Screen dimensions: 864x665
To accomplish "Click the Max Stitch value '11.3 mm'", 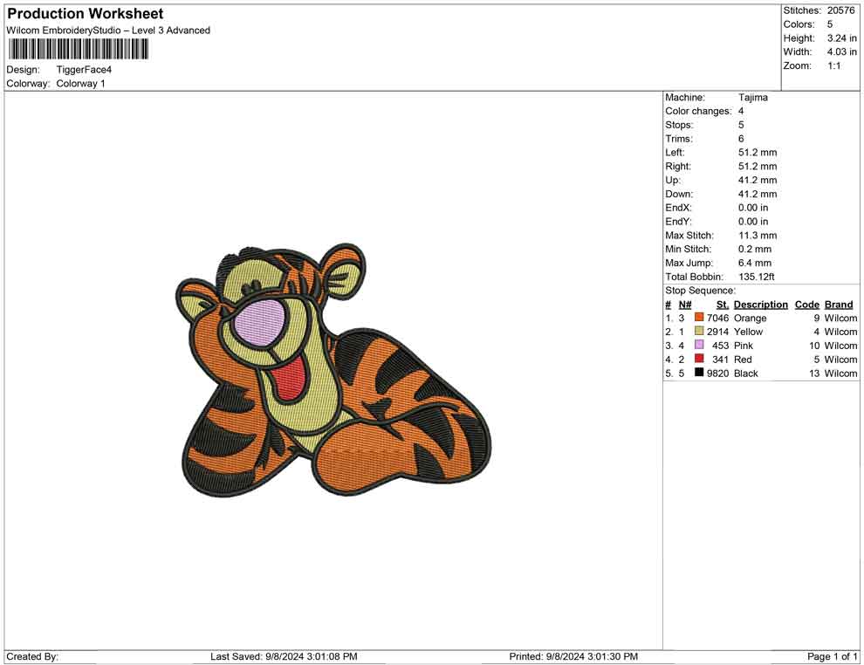I will 758,236.
